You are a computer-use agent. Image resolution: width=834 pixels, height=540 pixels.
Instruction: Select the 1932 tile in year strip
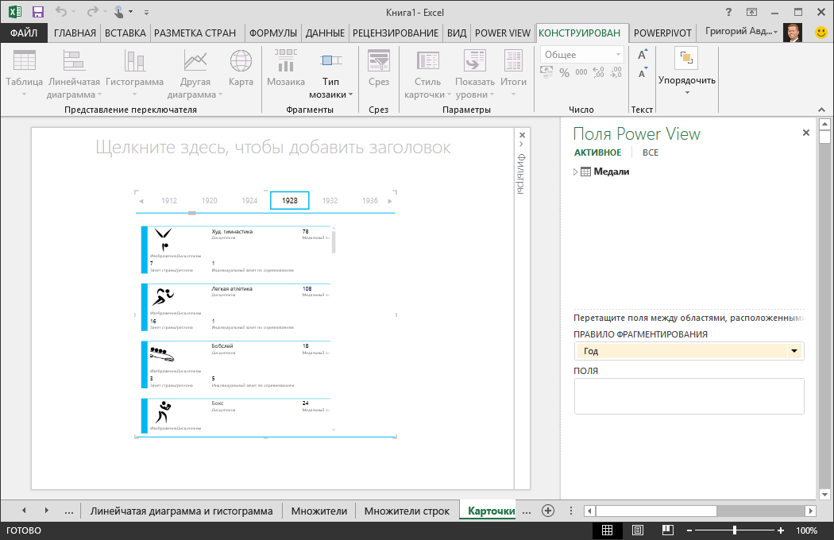[x=330, y=201]
